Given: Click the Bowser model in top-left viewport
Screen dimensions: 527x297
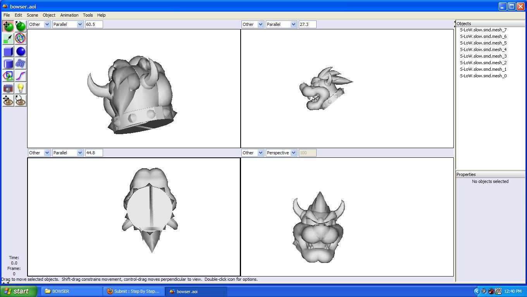Looking at the screenshot, I should [132, 95].
